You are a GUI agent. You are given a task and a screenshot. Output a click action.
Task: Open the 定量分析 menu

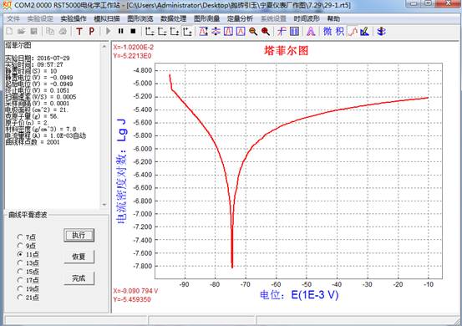240,19
